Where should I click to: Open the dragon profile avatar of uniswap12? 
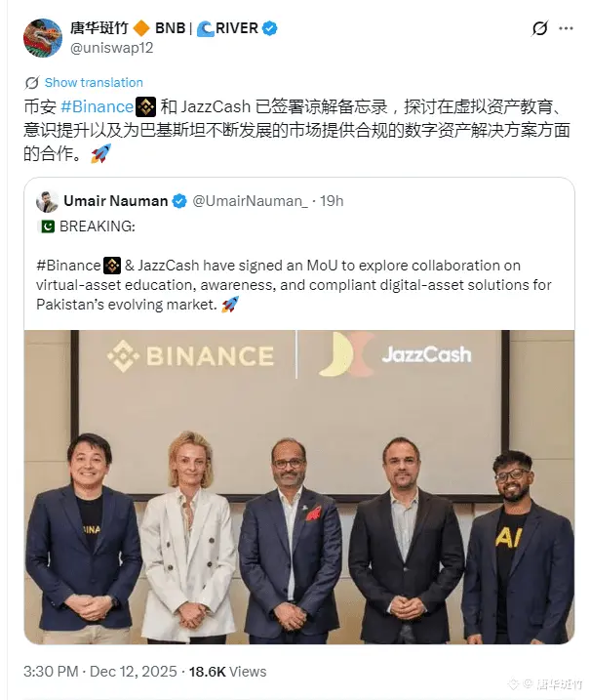[x=43, y=38]
